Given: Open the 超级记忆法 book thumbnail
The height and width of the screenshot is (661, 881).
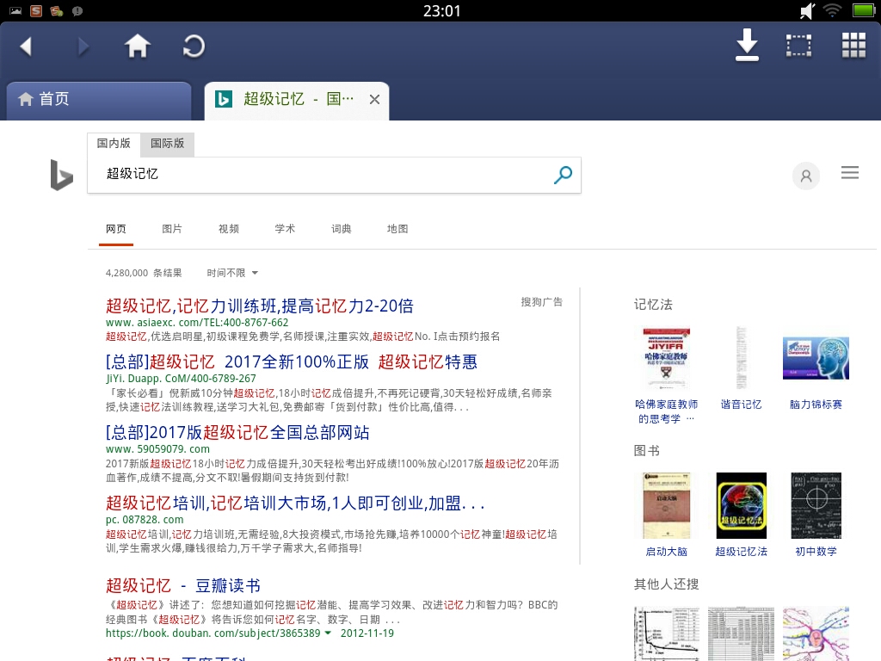Looking at the screenshot, I should [741, 505].
